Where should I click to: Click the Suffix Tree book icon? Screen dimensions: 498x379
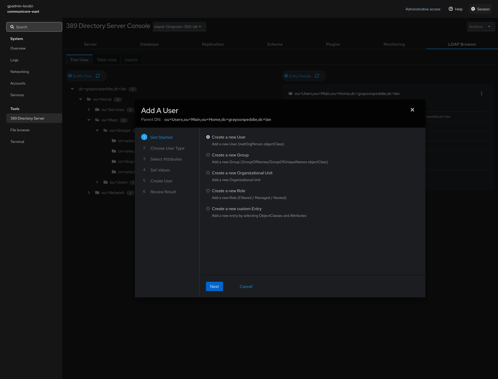coord(70,76)
